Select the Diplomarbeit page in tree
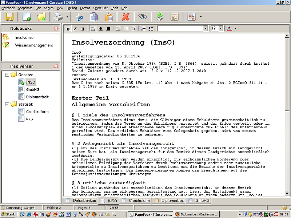The image size is (291, 218). 37,97
